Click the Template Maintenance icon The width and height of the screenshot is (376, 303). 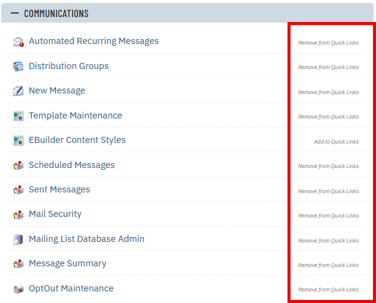tap(18, 116)
